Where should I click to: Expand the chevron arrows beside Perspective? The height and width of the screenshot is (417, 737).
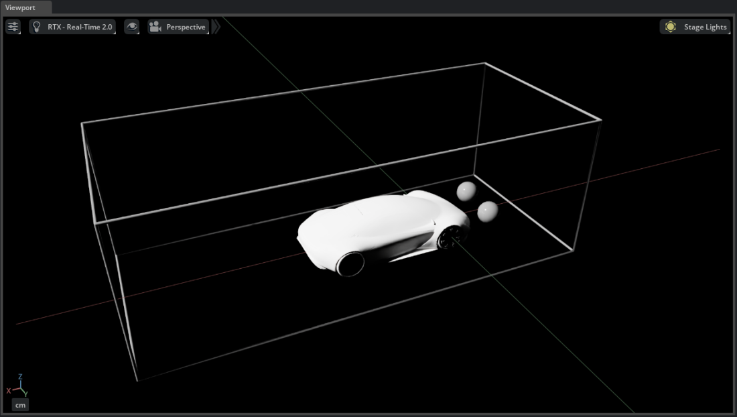[216, 27]
